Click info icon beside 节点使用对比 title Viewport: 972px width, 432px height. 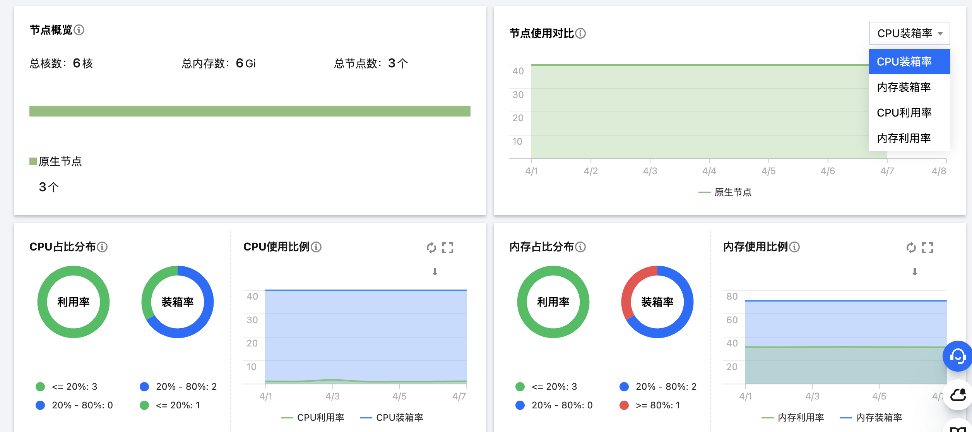[x=580, y=33]
